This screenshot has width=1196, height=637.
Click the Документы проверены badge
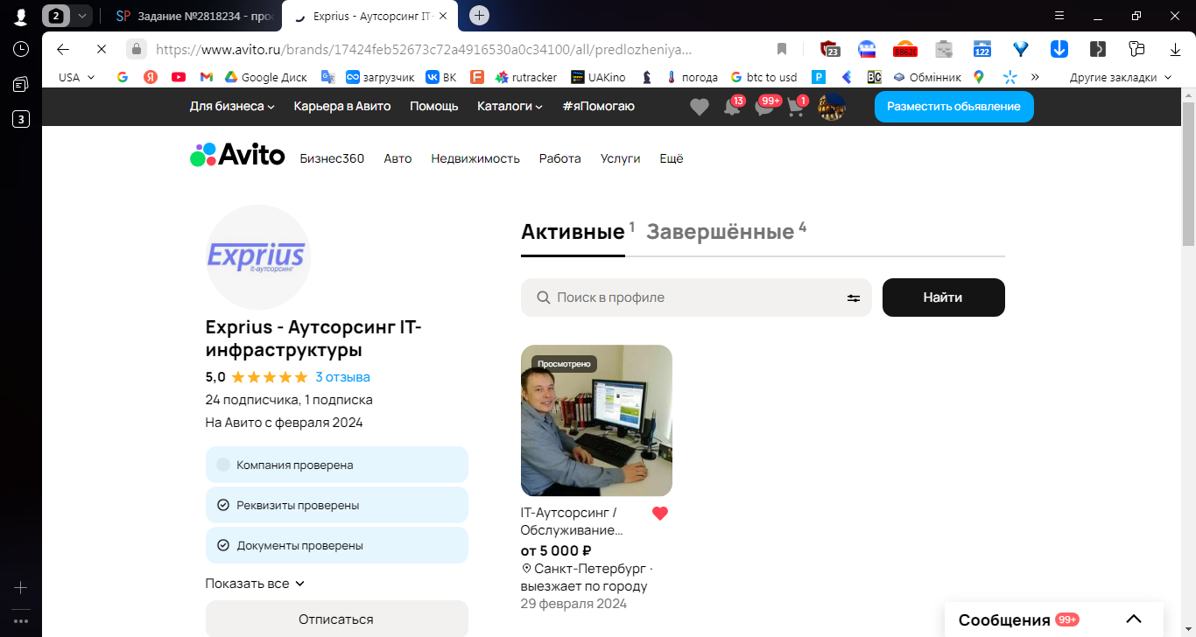point(337,545)
